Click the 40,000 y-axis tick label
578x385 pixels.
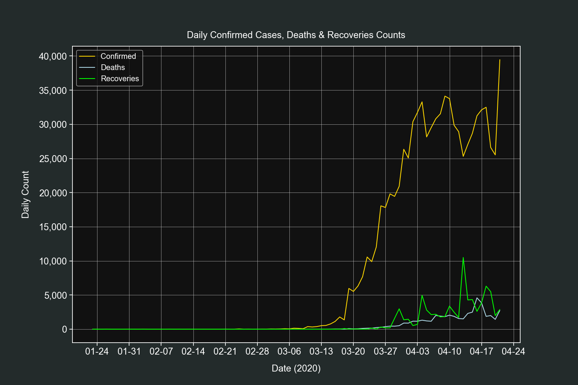(53, 56)
